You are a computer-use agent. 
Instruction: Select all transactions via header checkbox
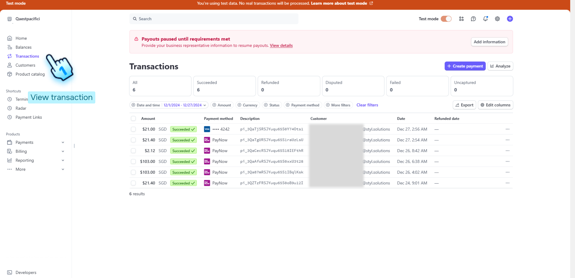pyautogui.click(x=133, y=118)
